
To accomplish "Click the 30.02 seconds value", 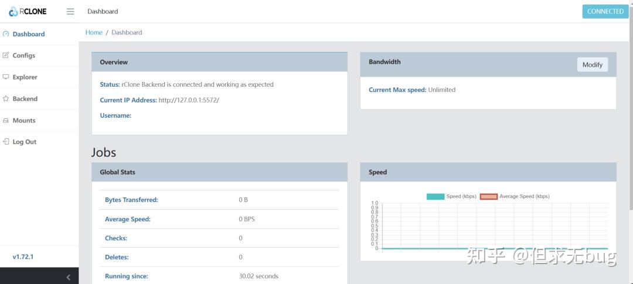I will pos(258,276).
